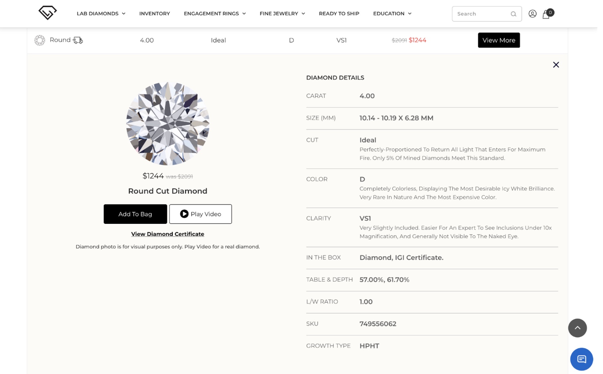Image resolution: width=603 pixels, height=374 pixels.
Task: Play the diamond video
Action: 200,214
